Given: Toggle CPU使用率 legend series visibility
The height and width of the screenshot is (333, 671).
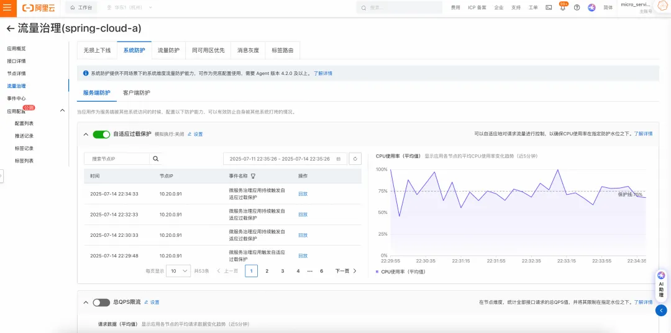Looking at the screenshot, I should pyautogui.click(x=400, y=272).
